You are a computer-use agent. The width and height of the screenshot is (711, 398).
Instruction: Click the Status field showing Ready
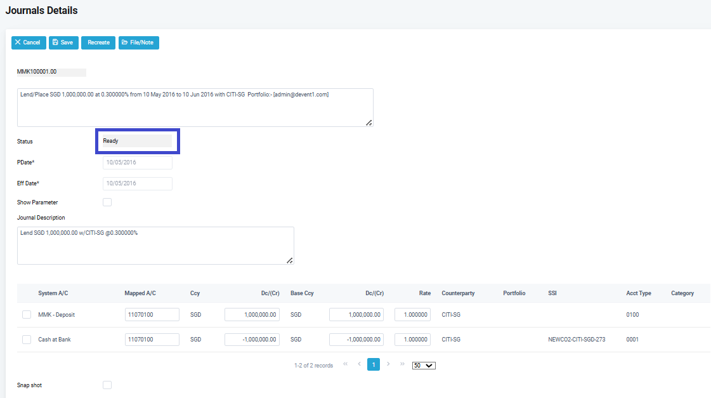point(137,141)
